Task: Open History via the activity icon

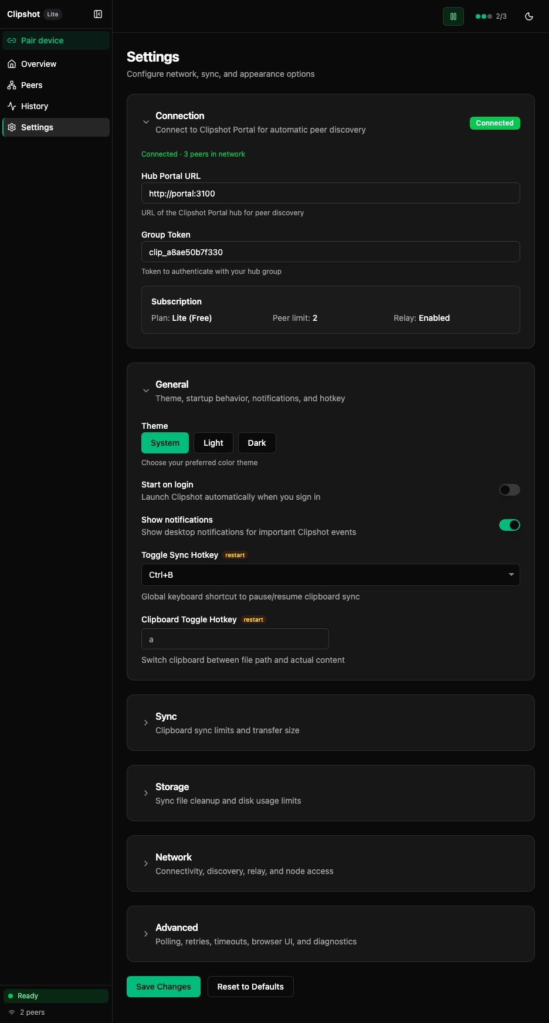Action: (x=12, y=106)
